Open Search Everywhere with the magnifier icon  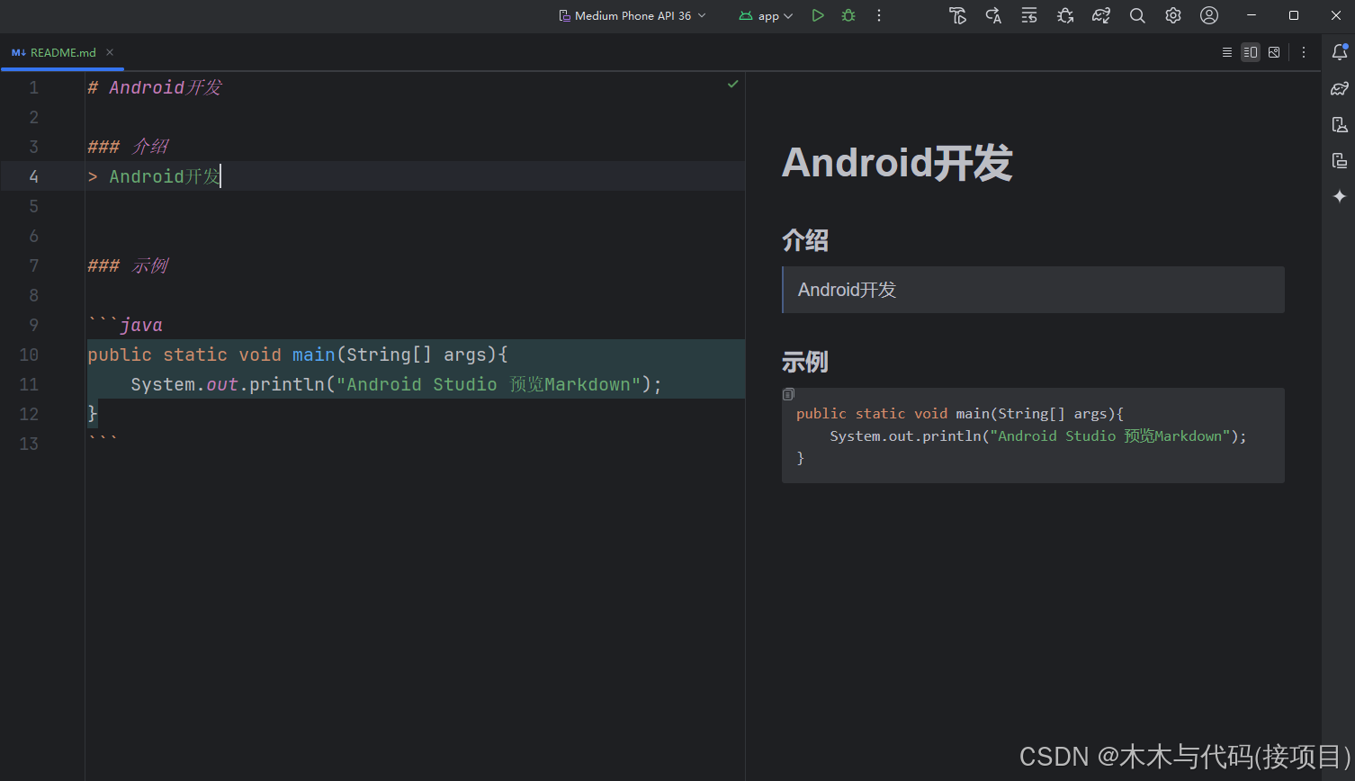(1137, 15)
